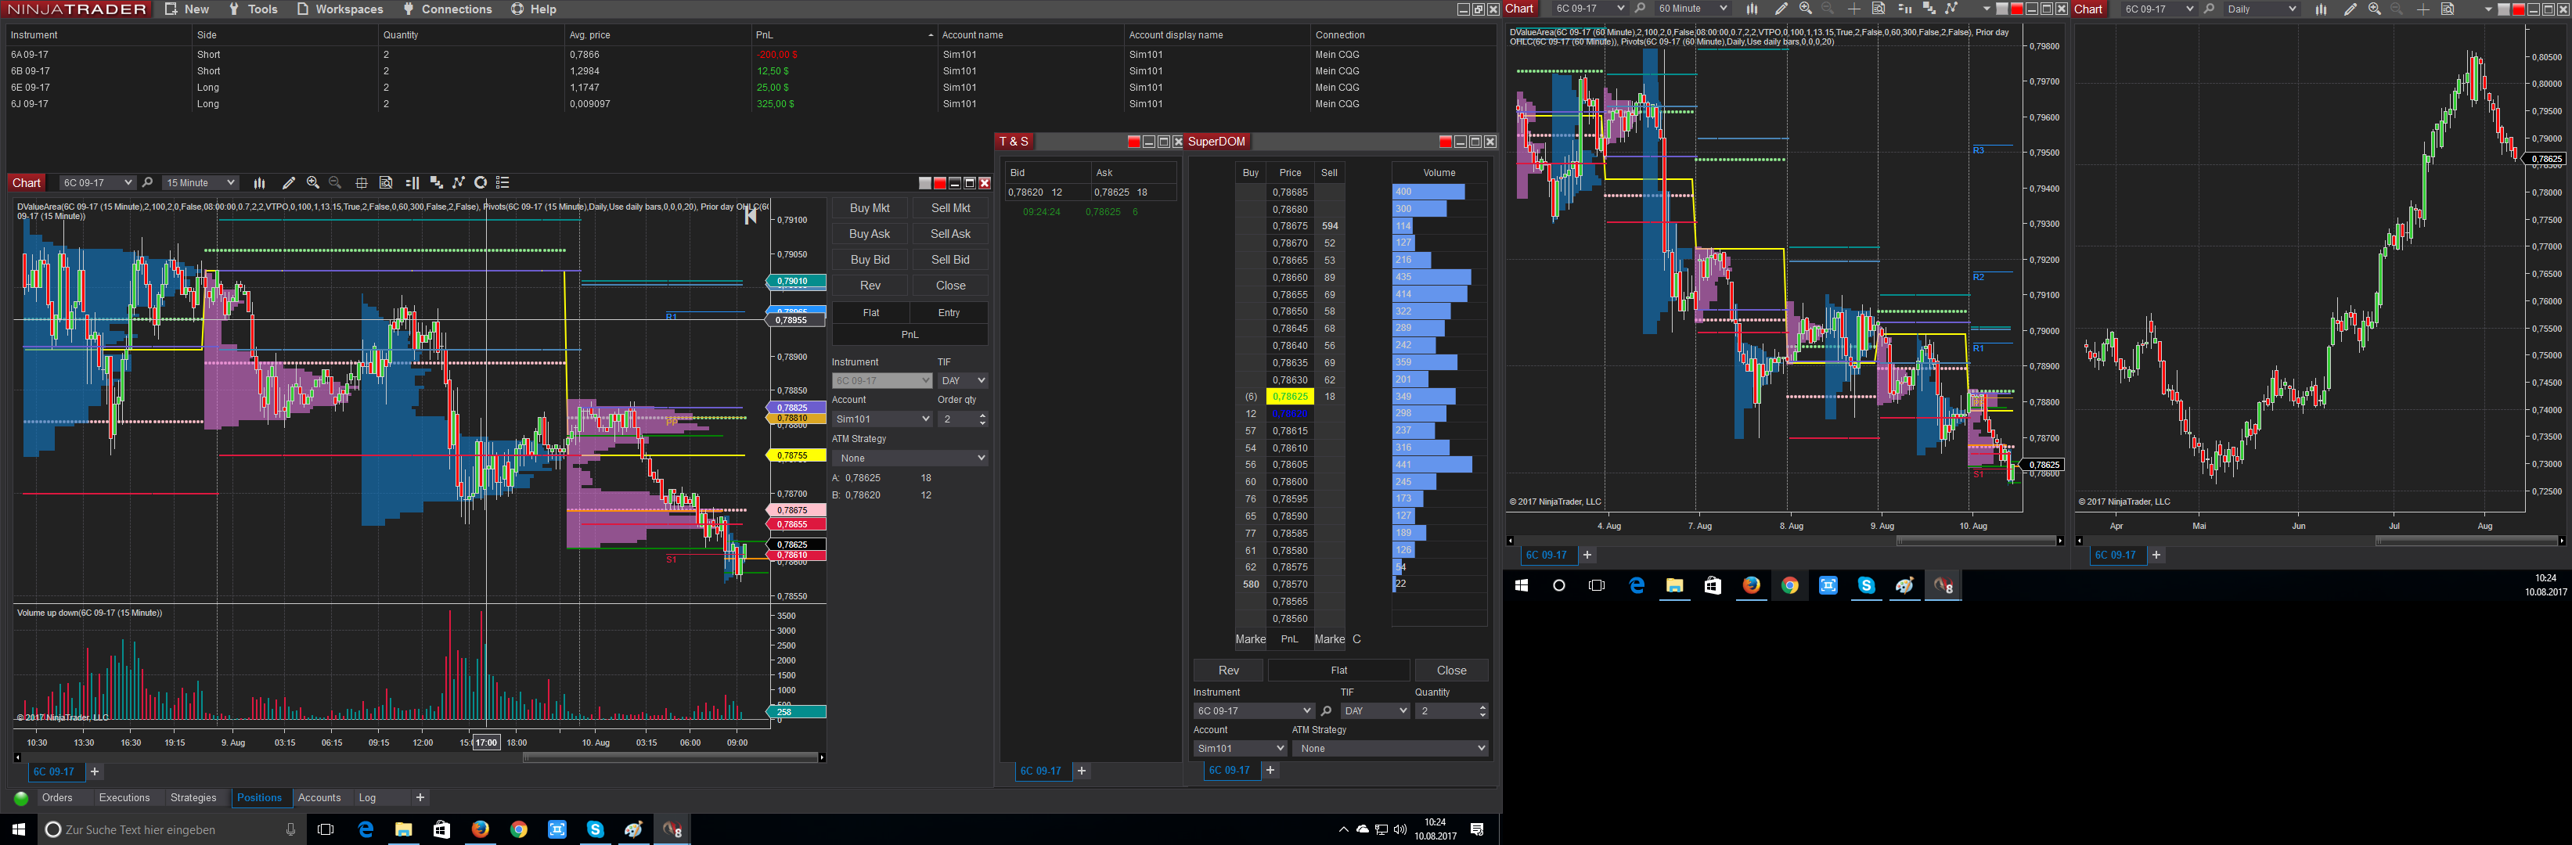The height and width of the screenshot is (845, 2572).
Task: Zoom in on the 60 Minute chart
Action: coord(1805,9)
